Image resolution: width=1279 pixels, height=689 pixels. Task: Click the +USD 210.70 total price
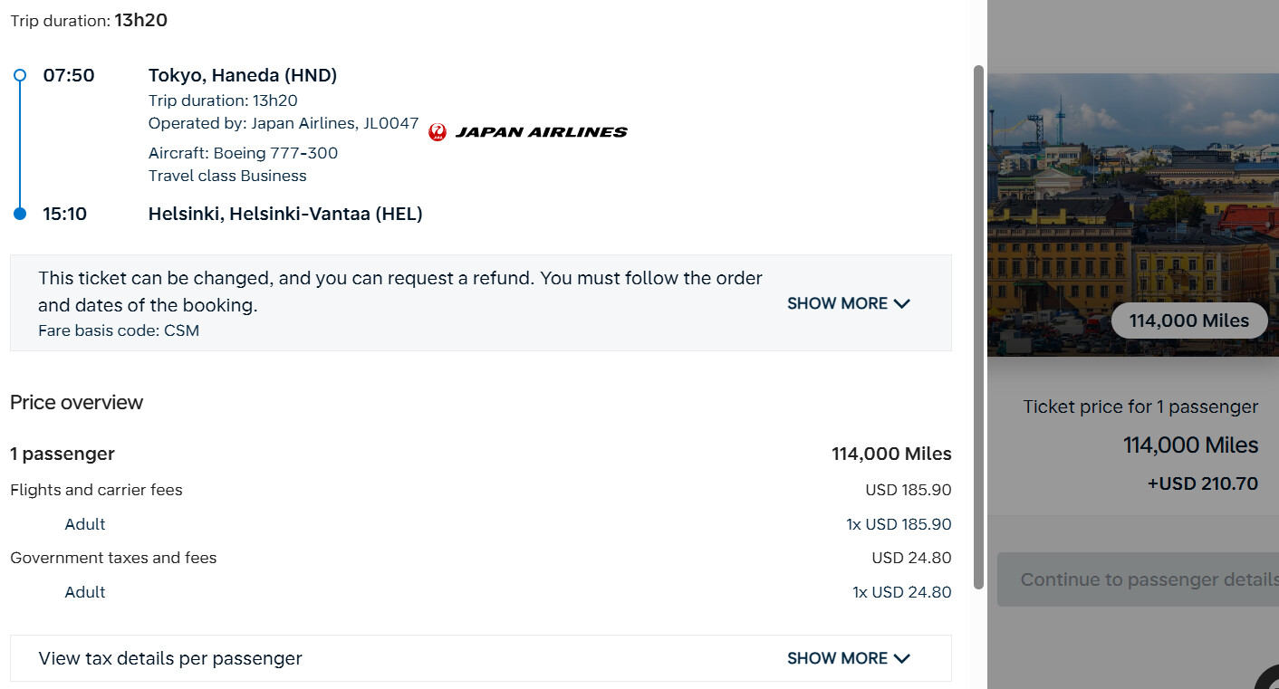(1202, 483)
